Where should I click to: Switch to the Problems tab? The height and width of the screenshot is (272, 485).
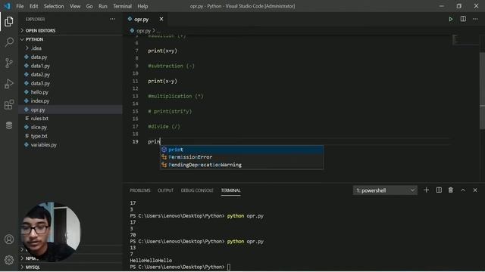(139, 190)
